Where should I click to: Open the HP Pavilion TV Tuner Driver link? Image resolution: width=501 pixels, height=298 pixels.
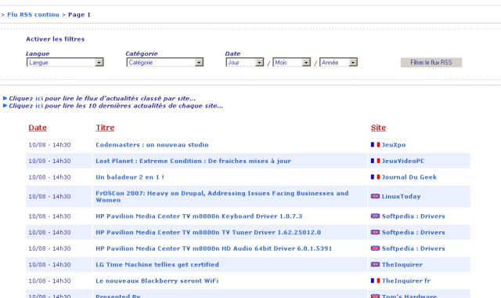208,232
